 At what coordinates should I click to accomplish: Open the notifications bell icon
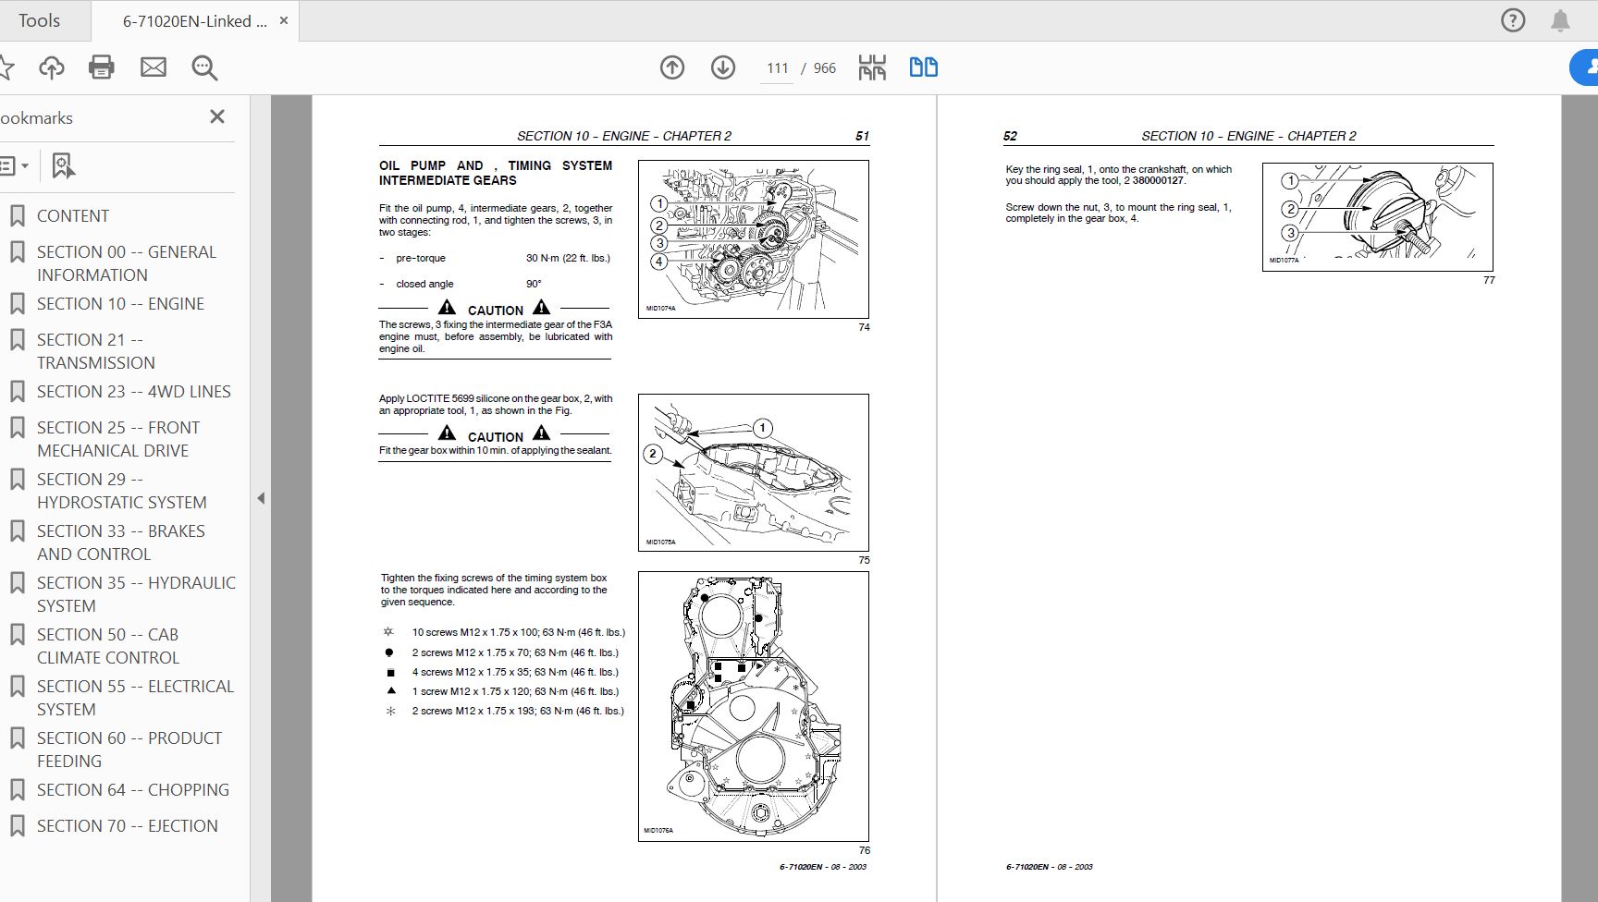coord(1560,20)
